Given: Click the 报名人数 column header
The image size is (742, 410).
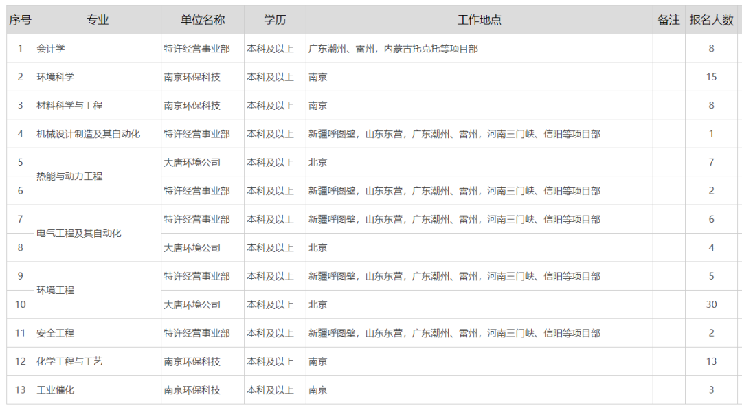Looking at the screenshot, I should click(711, 20).
